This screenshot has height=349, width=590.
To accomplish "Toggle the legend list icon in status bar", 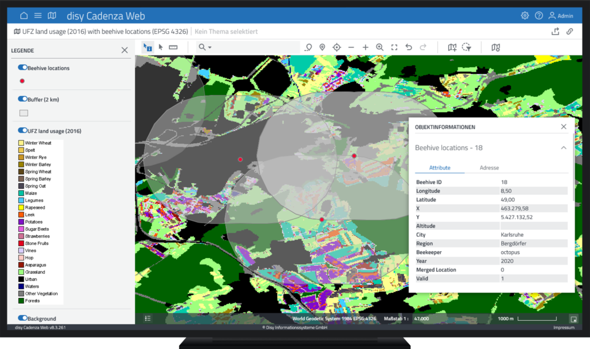I will click(148, 319).
